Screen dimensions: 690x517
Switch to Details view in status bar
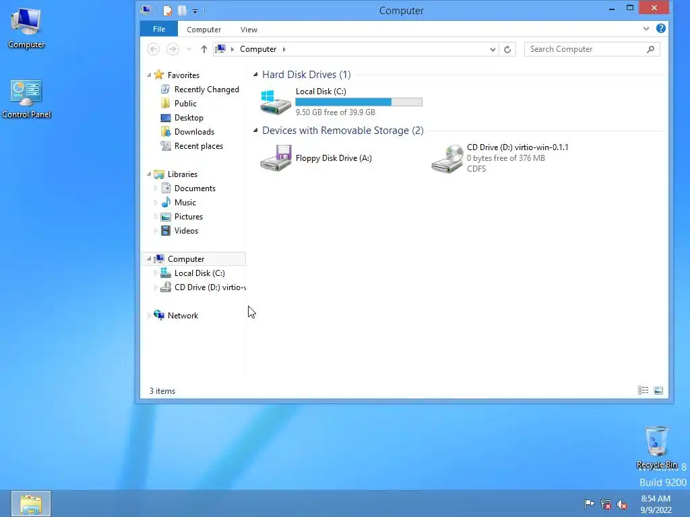643,390
